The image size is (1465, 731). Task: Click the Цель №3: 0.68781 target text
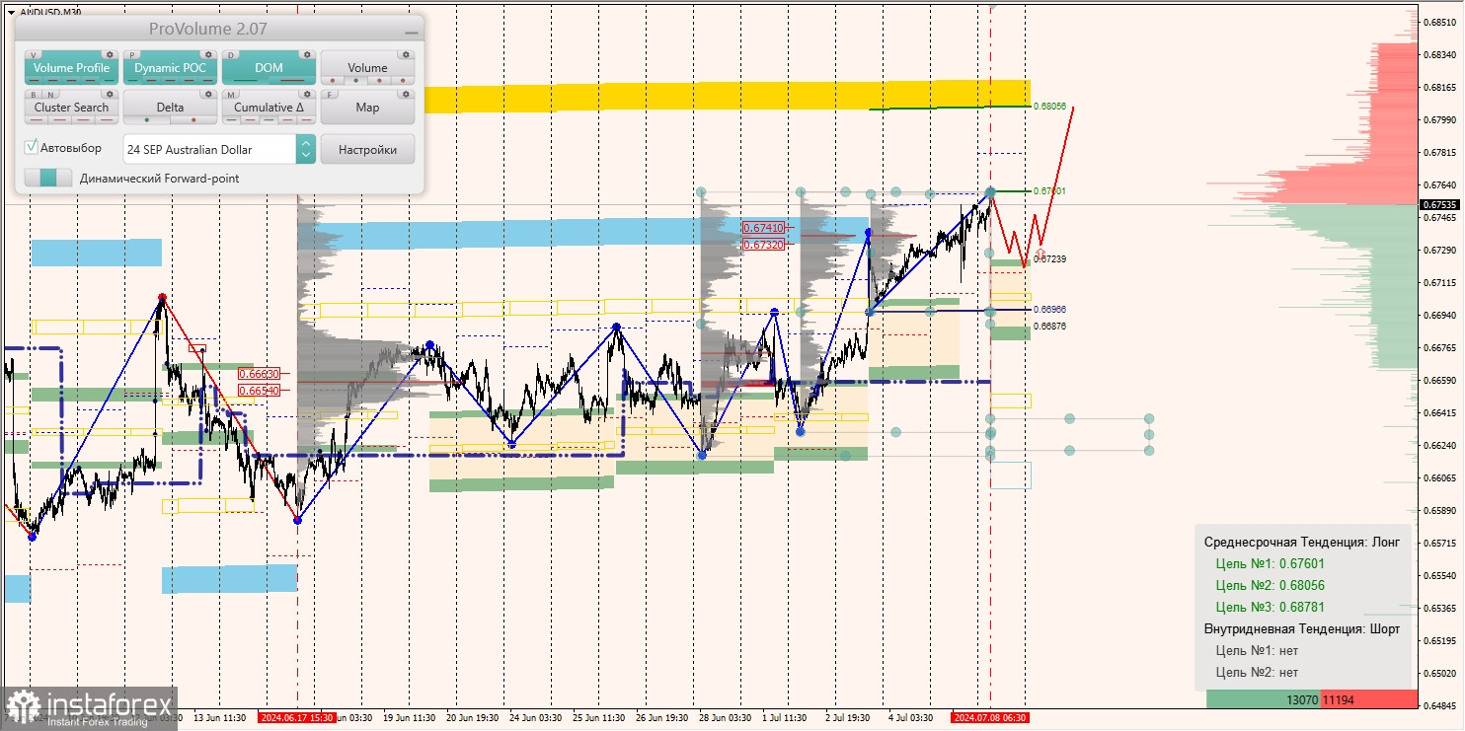pos(1270,608)
